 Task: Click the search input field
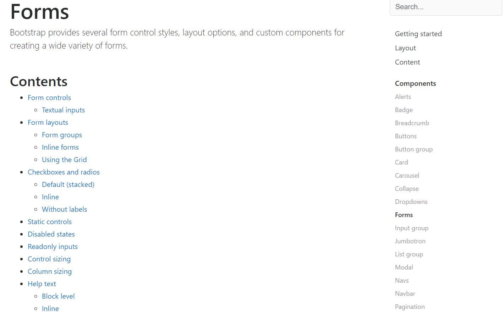tap(445, 7)
